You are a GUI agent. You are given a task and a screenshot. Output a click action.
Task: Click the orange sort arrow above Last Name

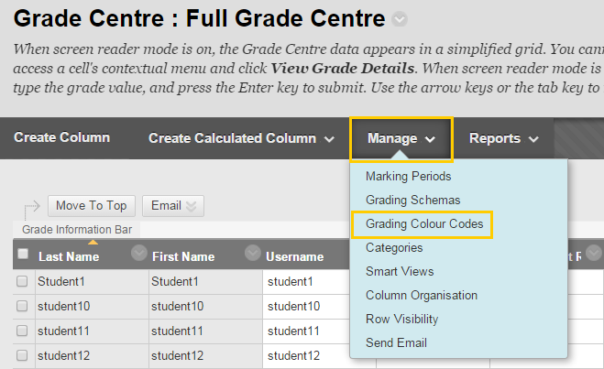click(x=93, y=243)
